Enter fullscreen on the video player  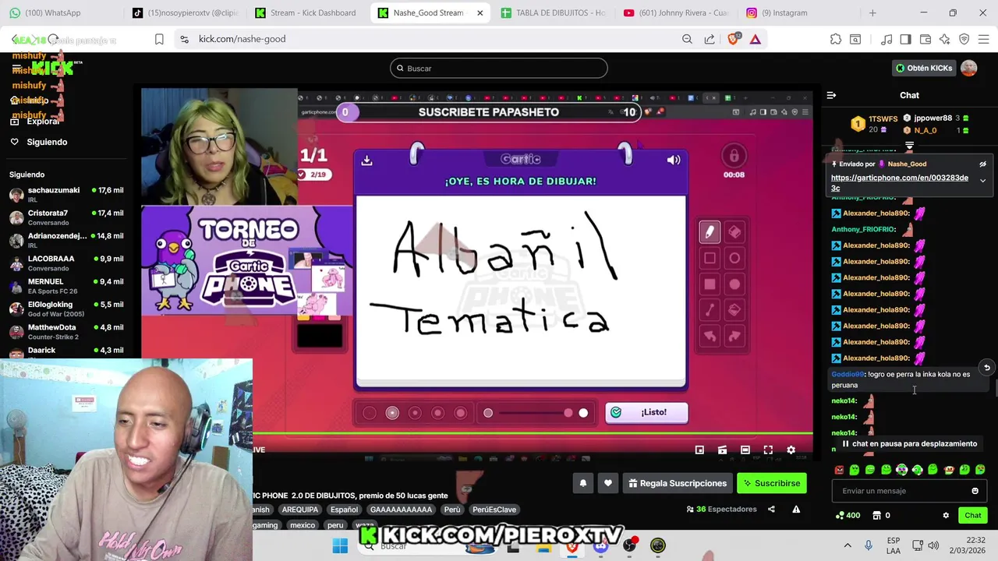pos(768,450)
